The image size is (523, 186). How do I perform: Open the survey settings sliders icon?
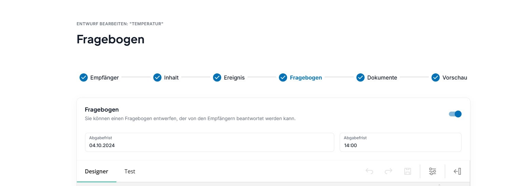433,171
